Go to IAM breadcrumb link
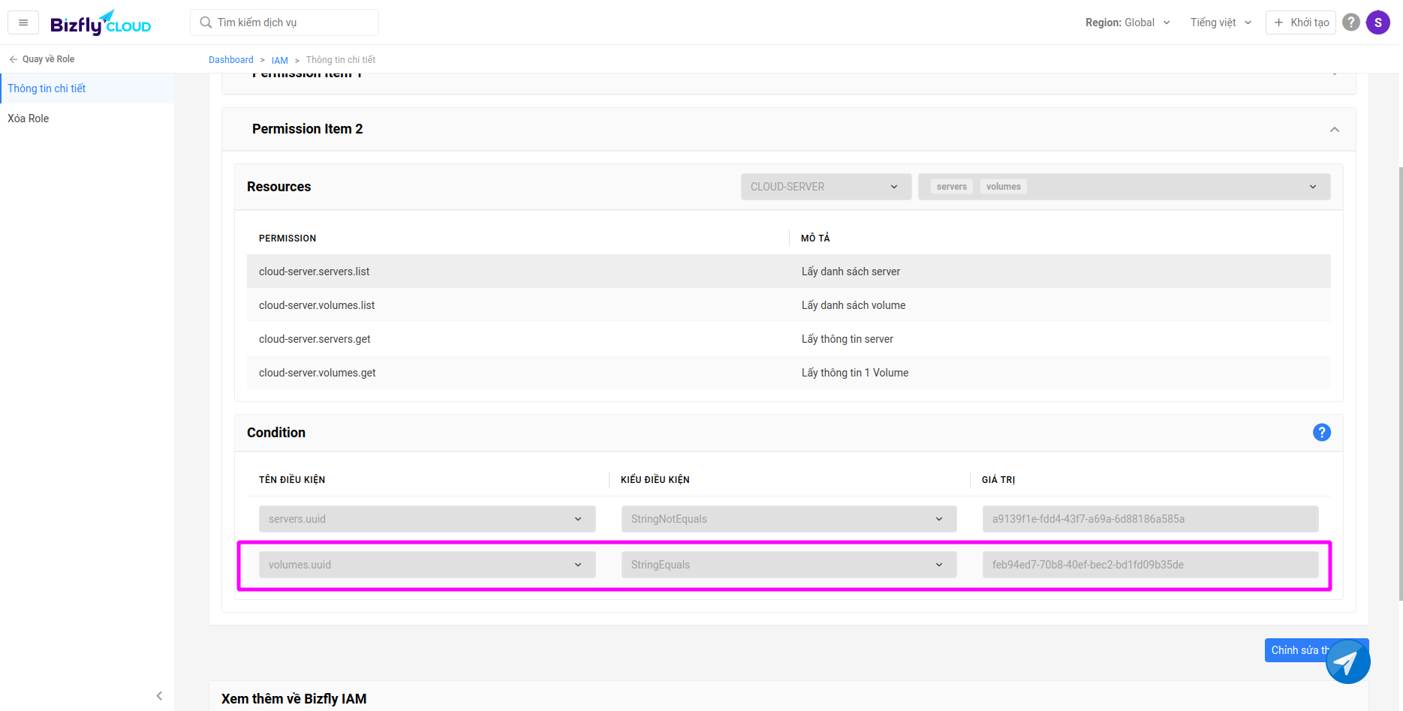 pos(279,60)
